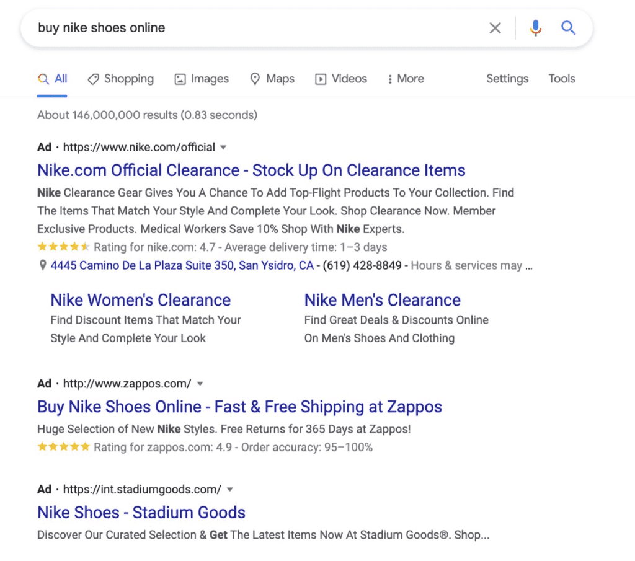The height and width of the screenshot is (561, 635).
Task: Click the location pin icon beside Maps
Action: [x=255, y=79]
